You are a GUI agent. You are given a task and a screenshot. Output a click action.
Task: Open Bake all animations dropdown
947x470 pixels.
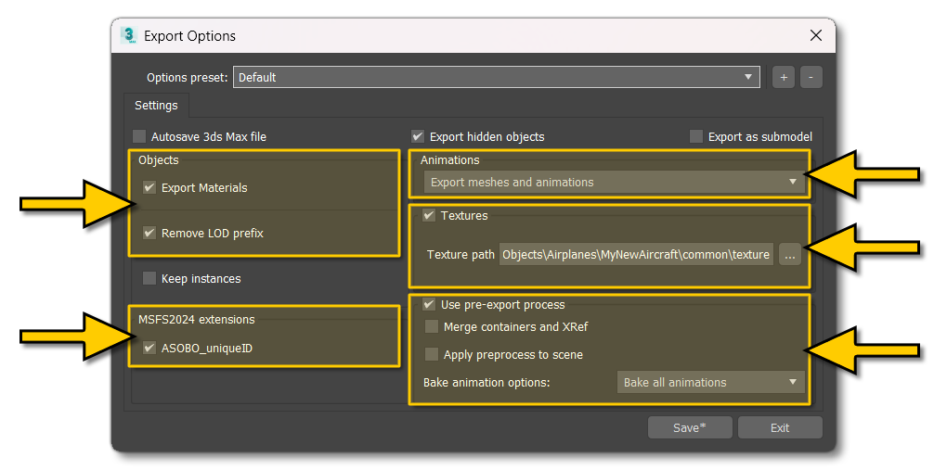[x=711, y=383]
